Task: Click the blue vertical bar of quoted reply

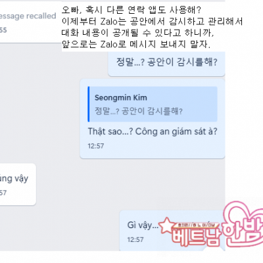Action: coord(89,104)
